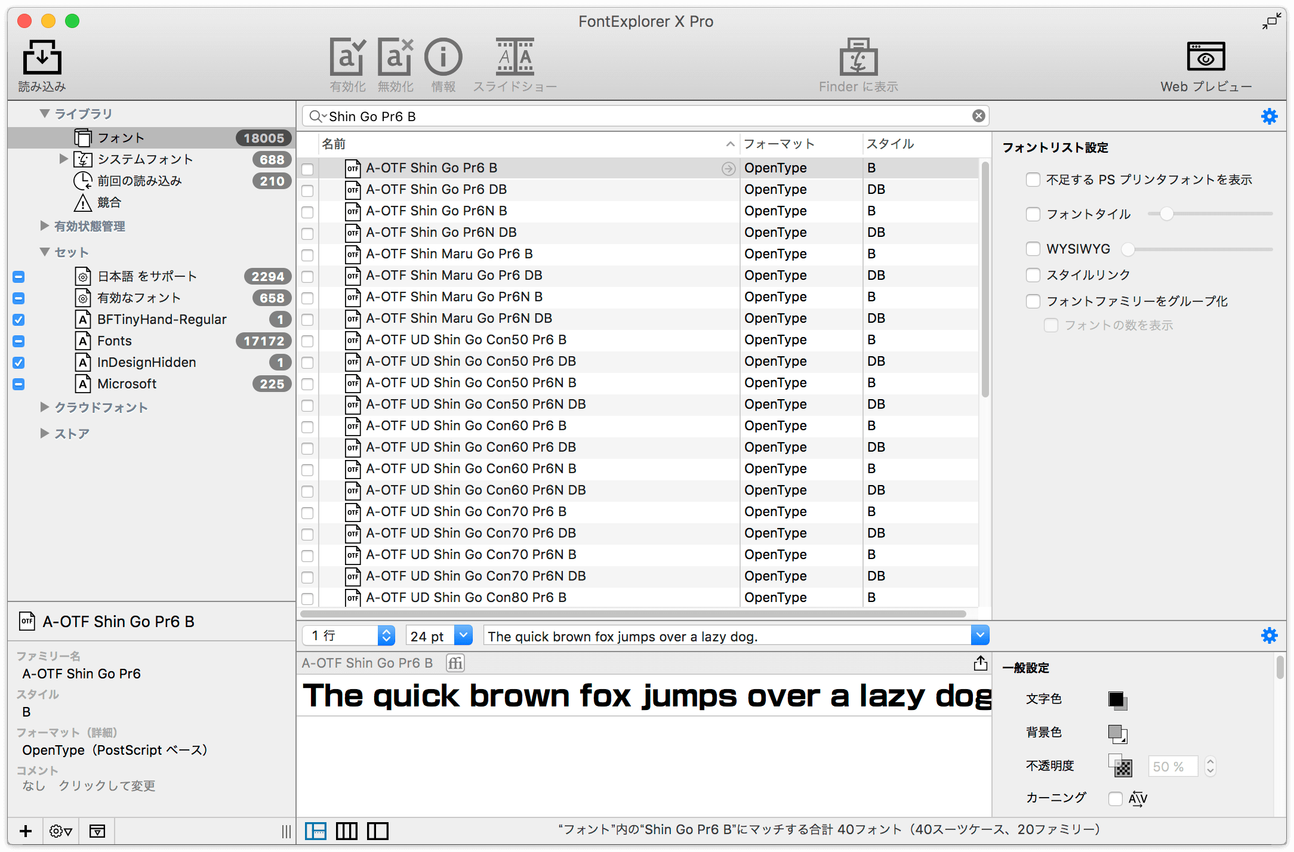This screenshot has height=852, width=1294.
Task: Expand クラウドフォント section
Action: point(44,407)
